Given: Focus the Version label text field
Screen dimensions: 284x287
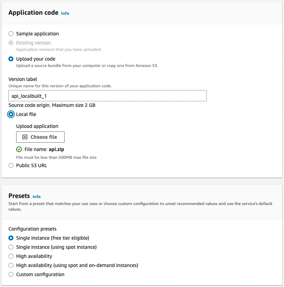Looking at the screenshot, I should tap(107, 96).
